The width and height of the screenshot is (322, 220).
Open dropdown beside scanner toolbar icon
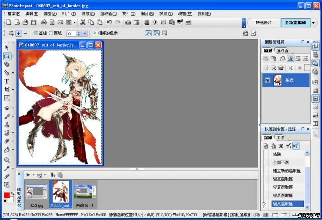coord(75,22)
